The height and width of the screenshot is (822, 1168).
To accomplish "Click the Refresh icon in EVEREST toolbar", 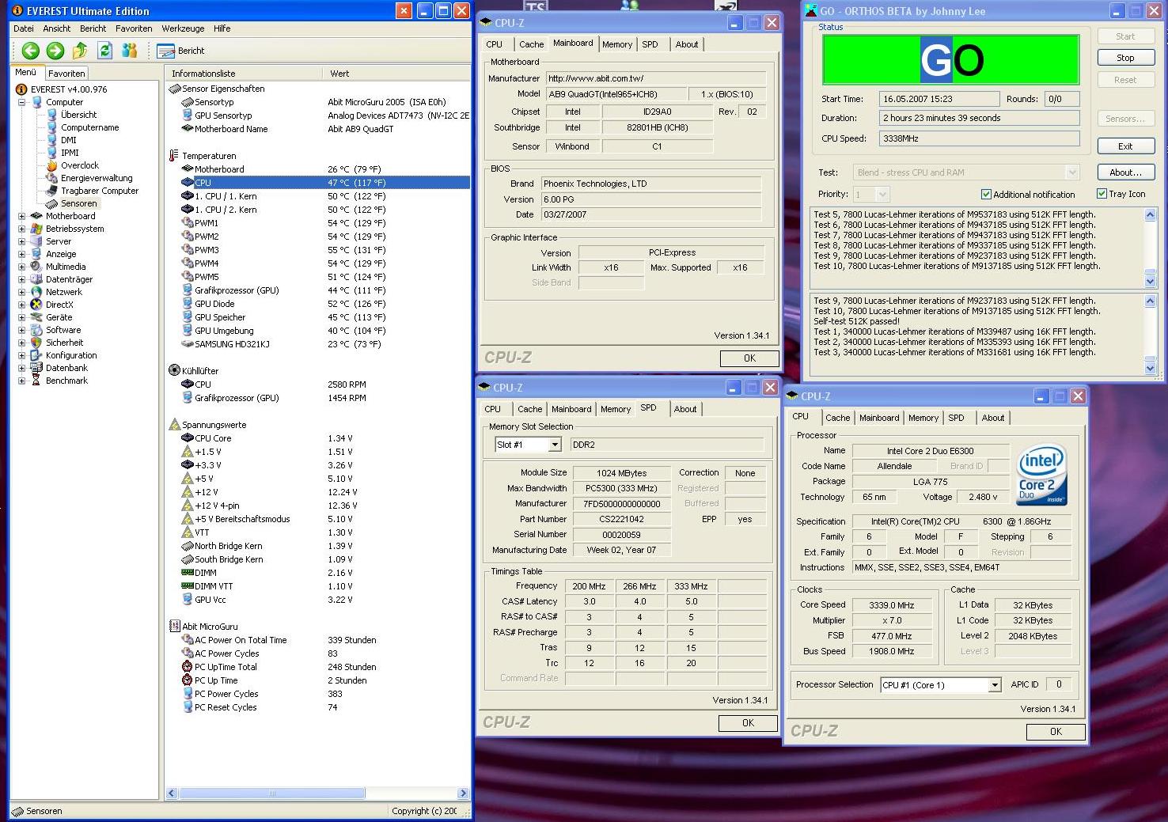I will point(104,51).
